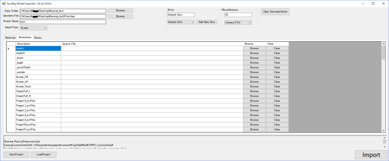
Task: Clear source file for Avatar_LR row
Action: (x=277, y=82)
